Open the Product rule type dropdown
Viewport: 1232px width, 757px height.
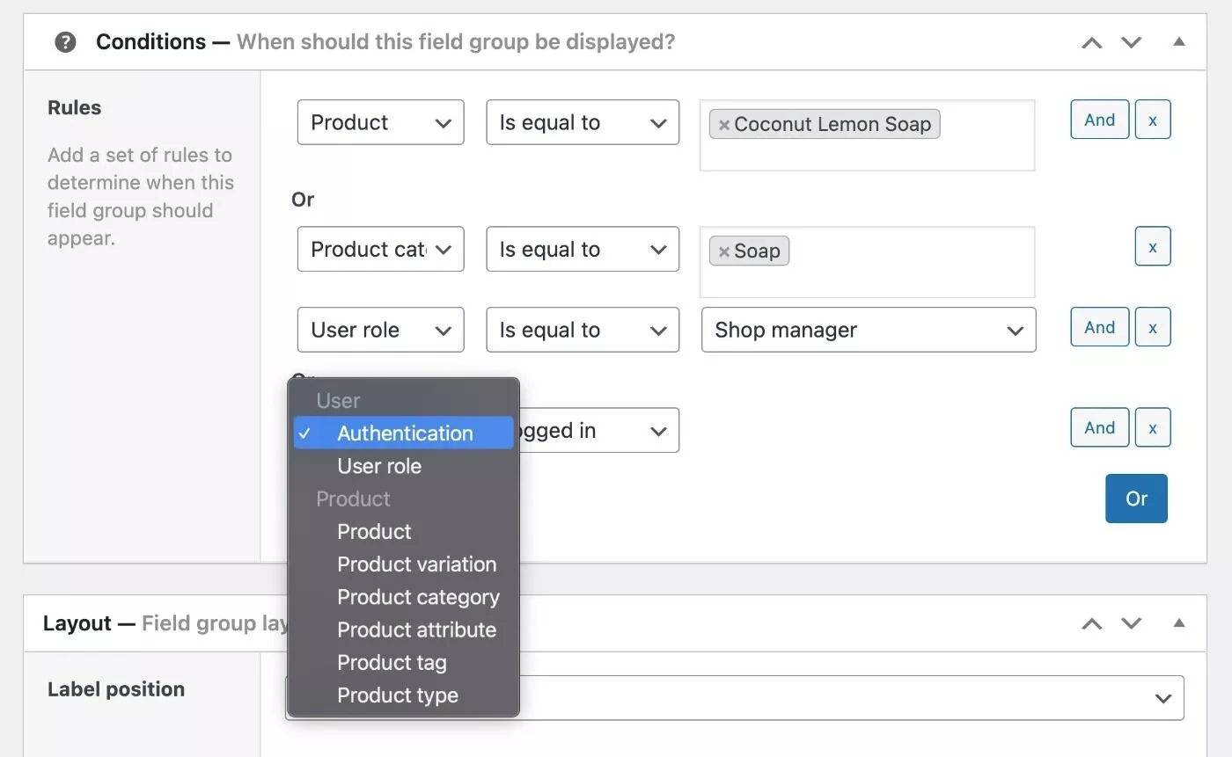pos(380,122)
